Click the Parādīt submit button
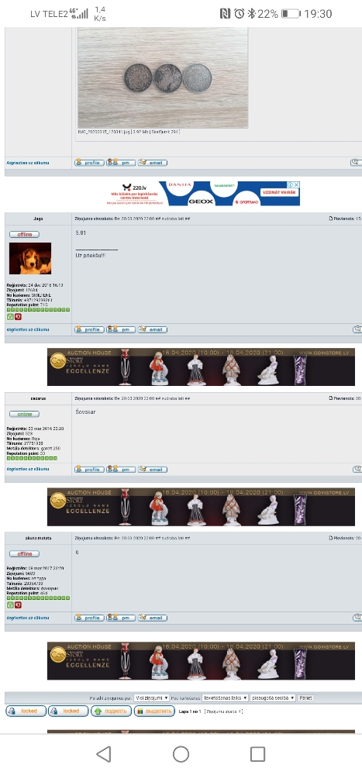Image resolution: width=362 pixels, height=775 pixels. click(x=305, y=698)
